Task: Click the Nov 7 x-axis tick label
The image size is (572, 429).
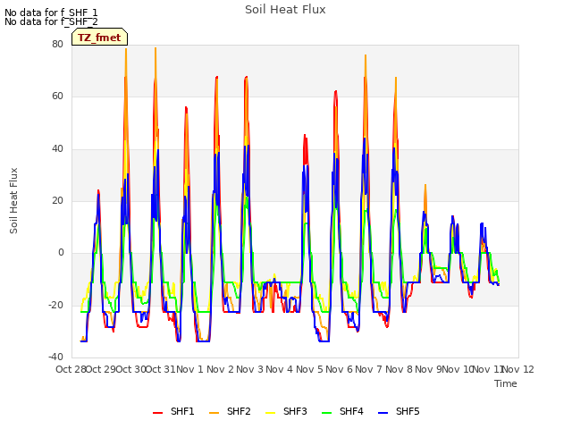Action: click(369, 369)
